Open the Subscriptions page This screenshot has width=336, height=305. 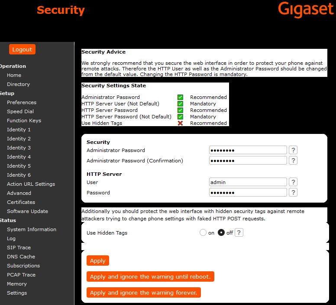(x=23, y=266)
